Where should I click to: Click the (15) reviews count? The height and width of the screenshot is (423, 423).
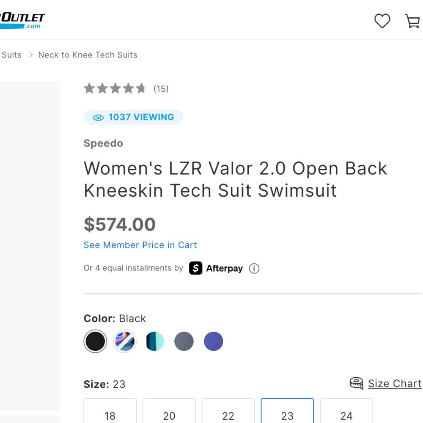point(161,88)
